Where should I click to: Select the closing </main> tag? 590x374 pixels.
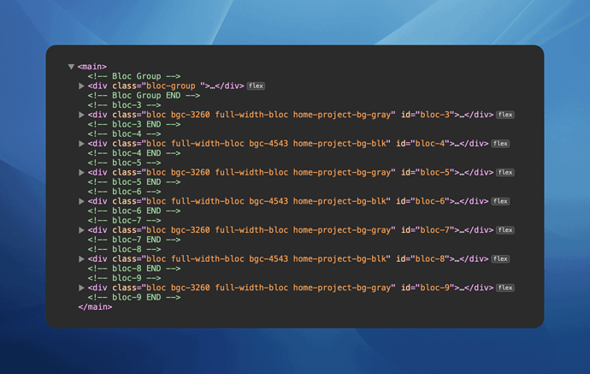point(95,307)
